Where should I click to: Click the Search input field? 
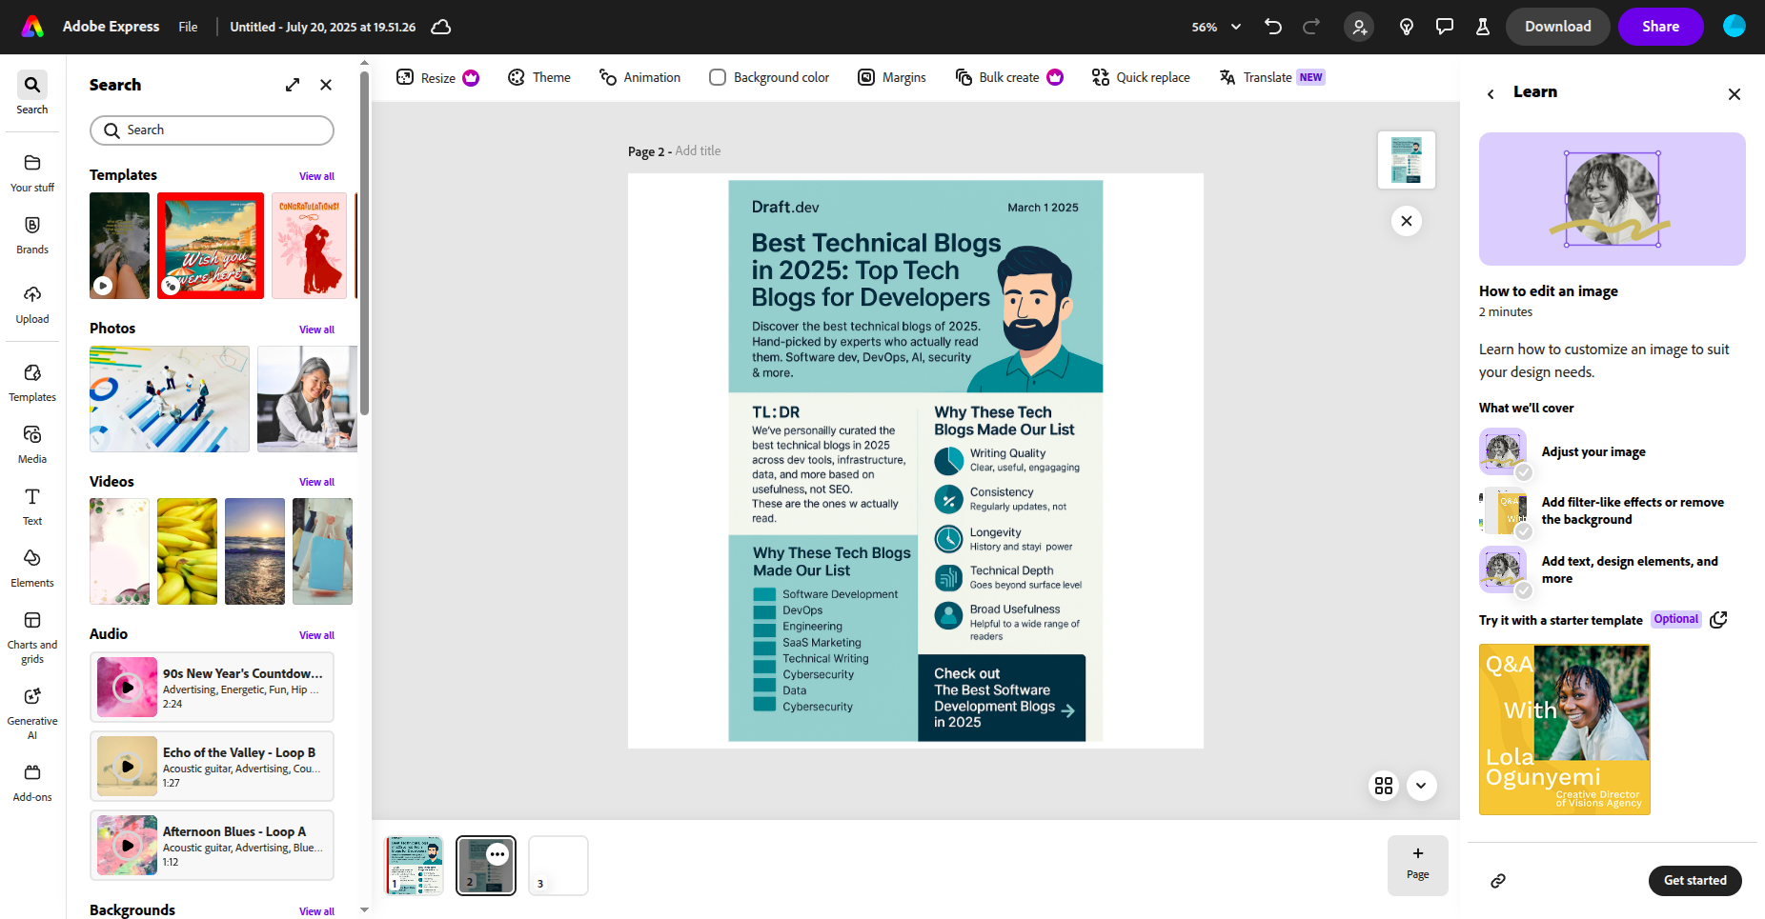212,130
